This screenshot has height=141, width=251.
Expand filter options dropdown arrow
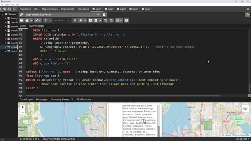50,20
